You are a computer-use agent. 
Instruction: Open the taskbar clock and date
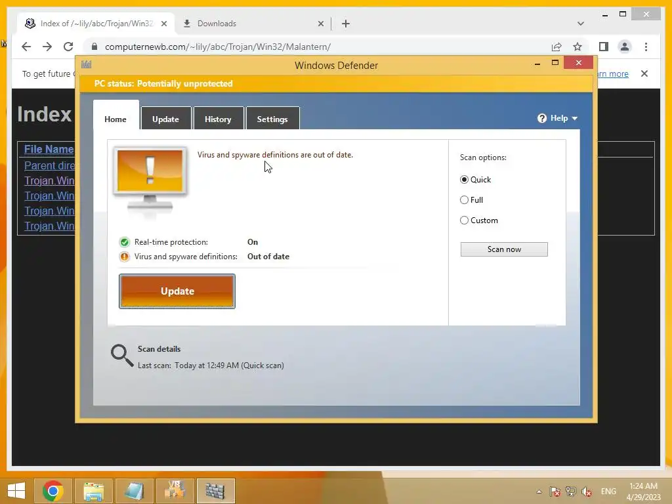point(643,492)
